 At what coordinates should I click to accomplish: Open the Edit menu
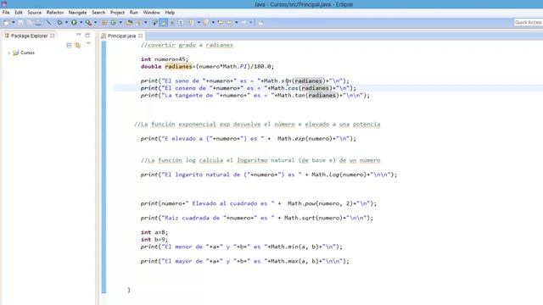point(19,13)
